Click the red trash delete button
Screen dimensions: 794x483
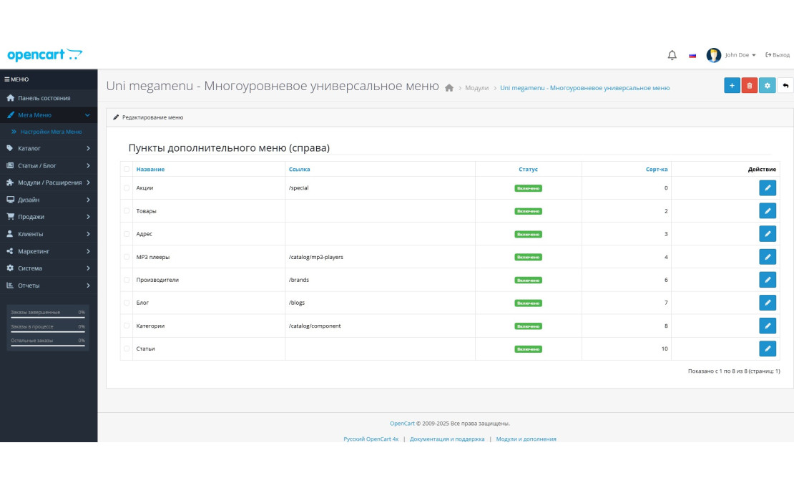click(750, 86)
